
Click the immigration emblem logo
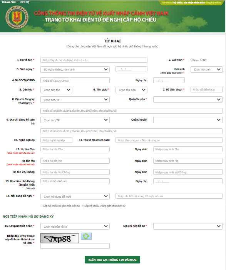pos(17,17)
